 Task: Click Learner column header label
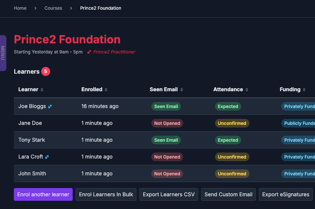pos(28,89)
